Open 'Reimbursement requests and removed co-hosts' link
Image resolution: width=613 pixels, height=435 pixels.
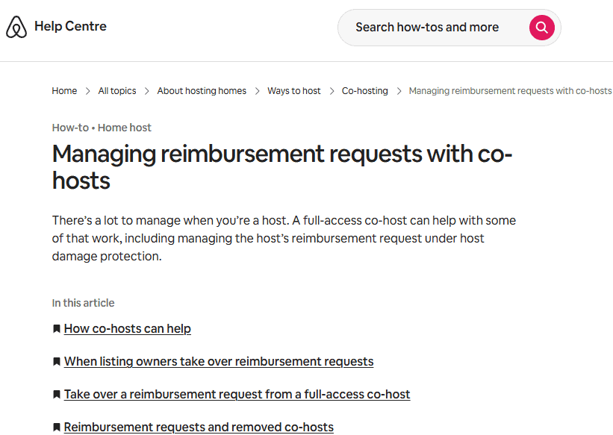click(199, 427)
